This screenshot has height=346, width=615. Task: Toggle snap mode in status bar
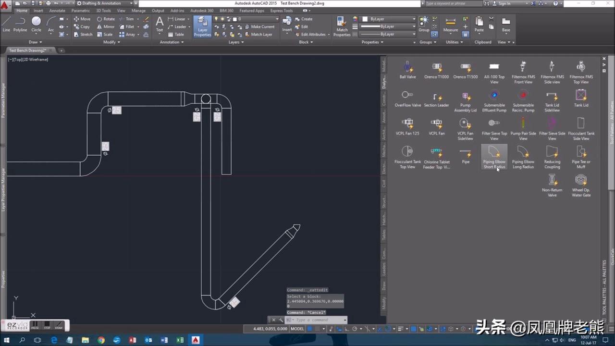coord(318,329)
